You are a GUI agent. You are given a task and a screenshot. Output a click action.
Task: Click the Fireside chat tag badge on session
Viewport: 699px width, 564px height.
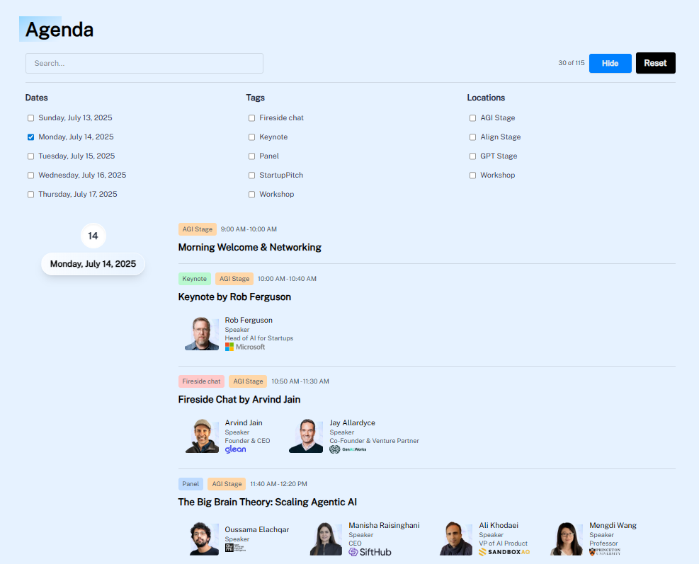[x=201, y=381]
